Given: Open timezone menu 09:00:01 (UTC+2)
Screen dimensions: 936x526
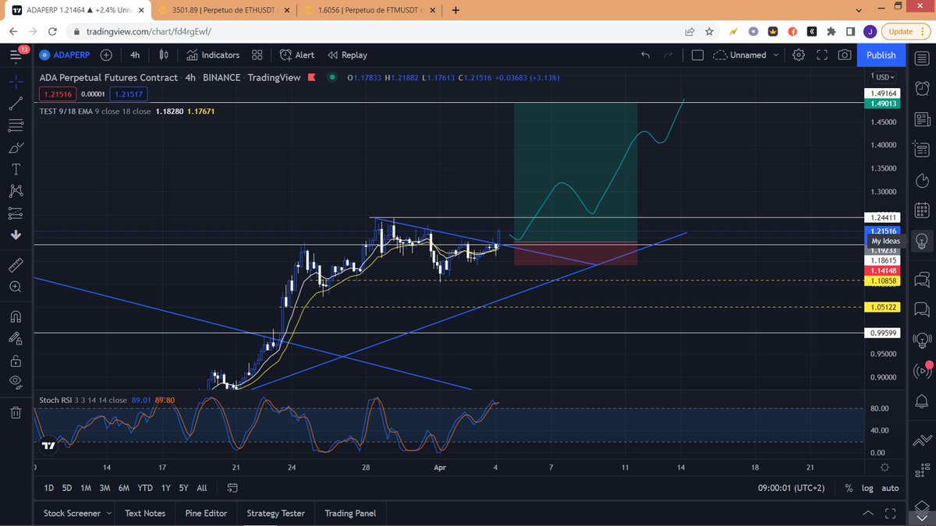Looking at the screenshot, I should pyautogui.click(x=791, y=488).
